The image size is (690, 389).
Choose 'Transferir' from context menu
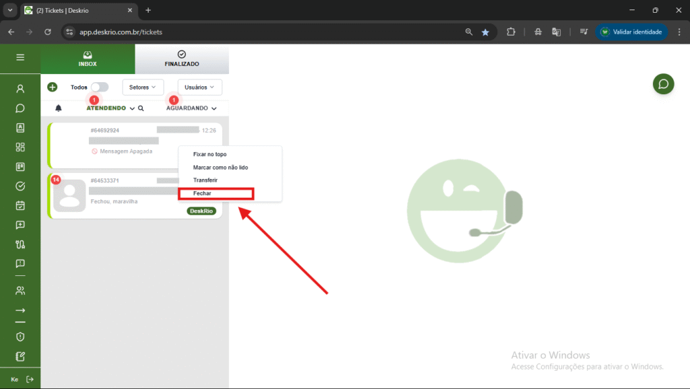205,180
